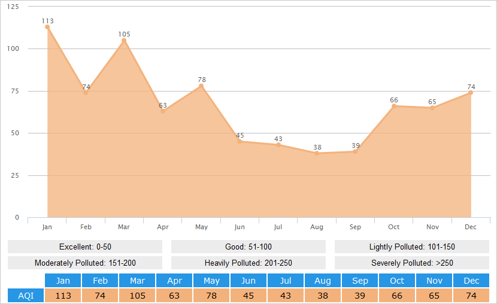
Task: Click the table cell with value 43
Action: pyautogui.click(x=286, y=296)
